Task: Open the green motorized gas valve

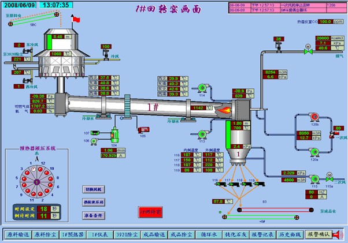Action: point(309,50)
